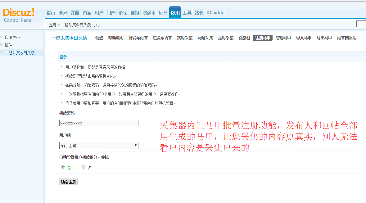Open the 导入马甲 submenu item

click(304, 38)
